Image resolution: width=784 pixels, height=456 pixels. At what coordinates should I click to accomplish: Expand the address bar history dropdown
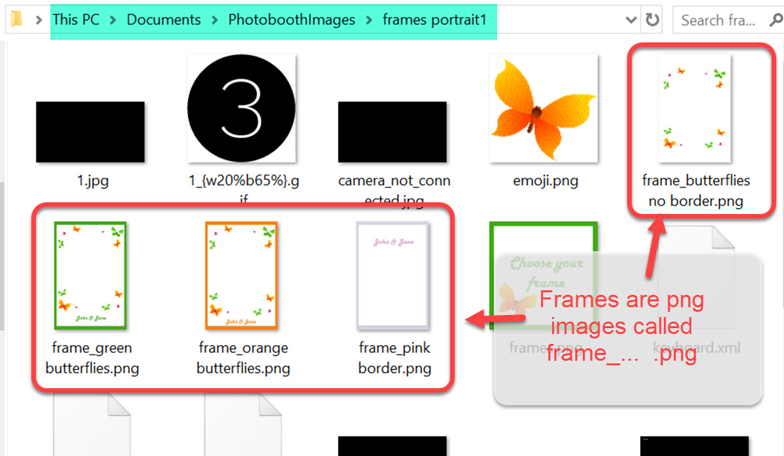click(631, 20)
